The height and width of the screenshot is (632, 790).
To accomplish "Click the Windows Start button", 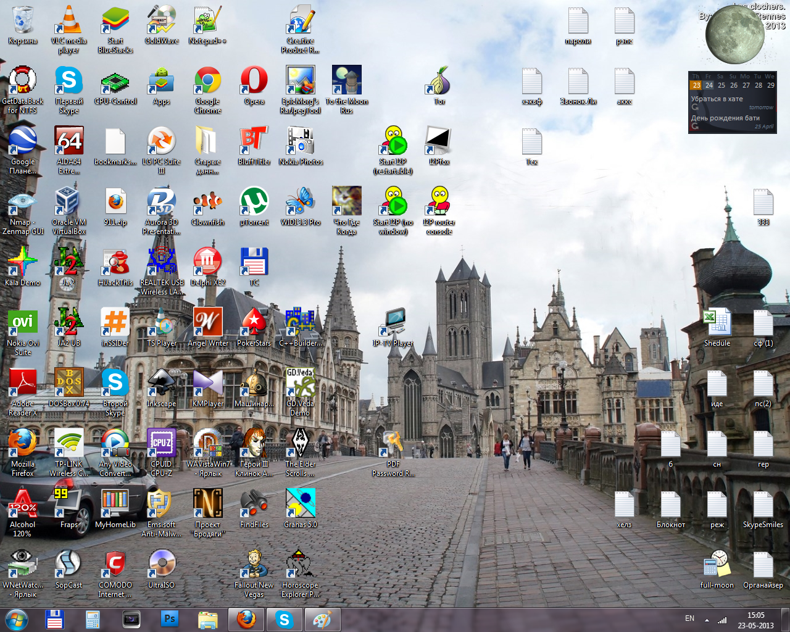I will tap(16, 619).
